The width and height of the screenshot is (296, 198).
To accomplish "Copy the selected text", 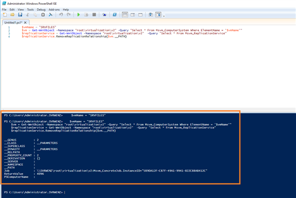I will pyautogui.click(x=36, y=14).
